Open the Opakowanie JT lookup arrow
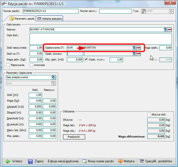This screenshot has width=178, height=167. click(135, 48)
